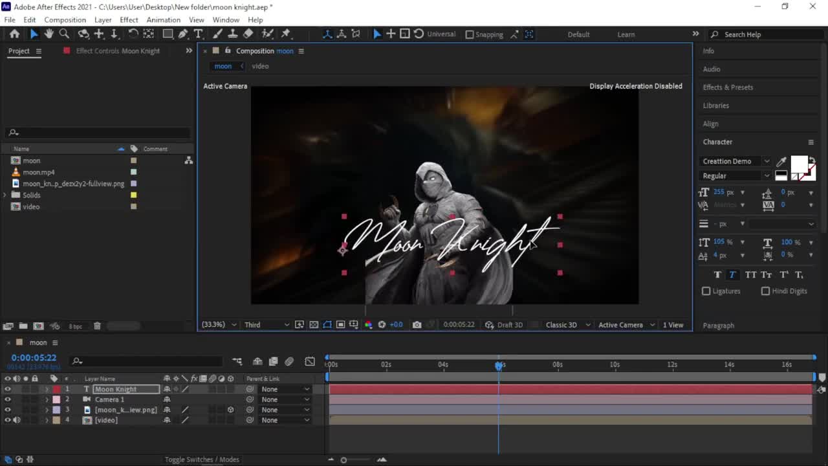
Task: Select the Hand tool
Action: (49, 34)
